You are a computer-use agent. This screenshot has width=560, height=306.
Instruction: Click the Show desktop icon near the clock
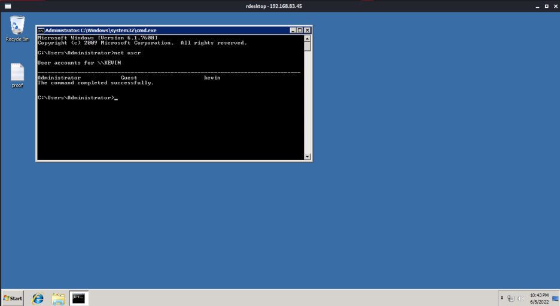click(555, 298)
